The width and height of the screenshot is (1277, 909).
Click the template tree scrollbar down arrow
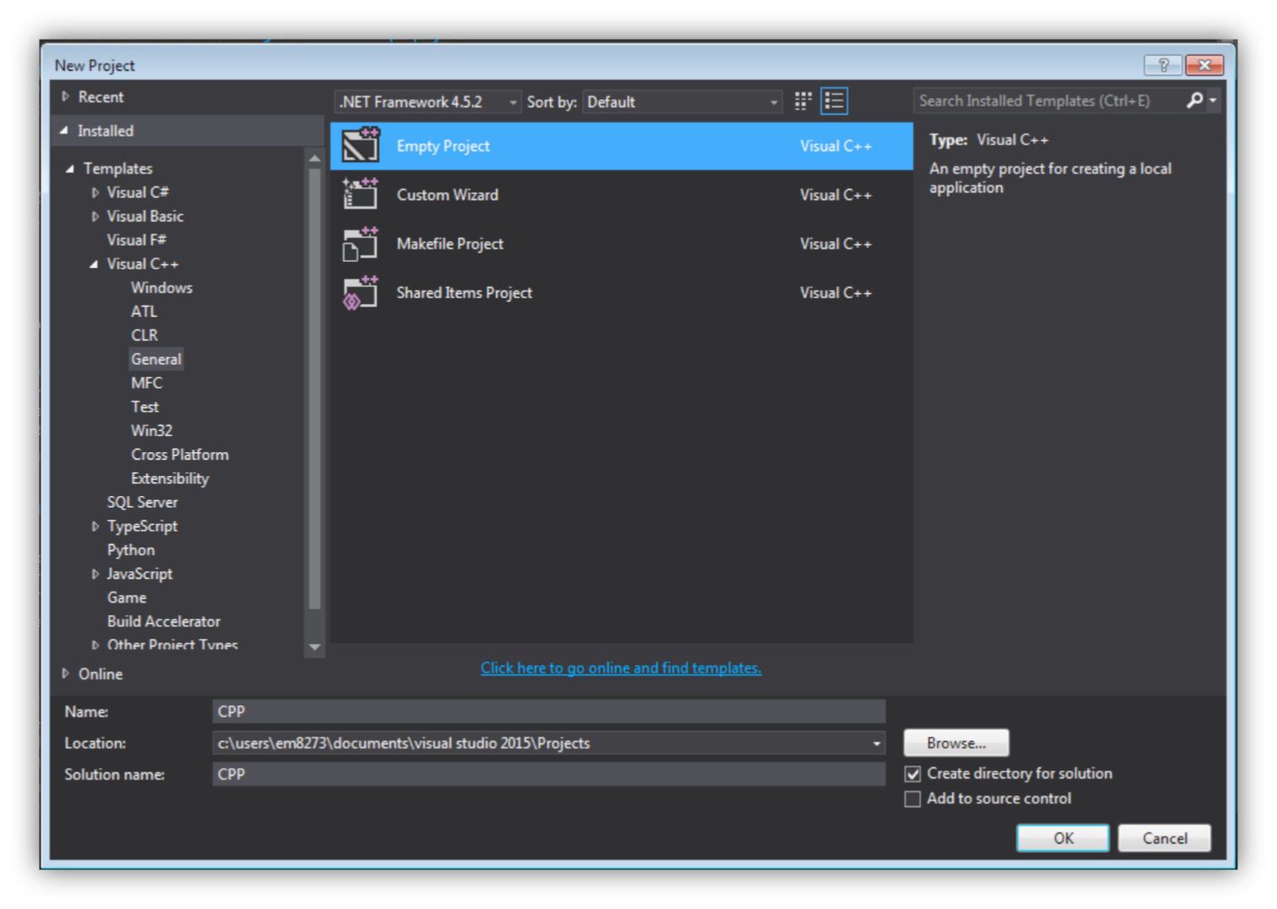(x=315, y=647)
